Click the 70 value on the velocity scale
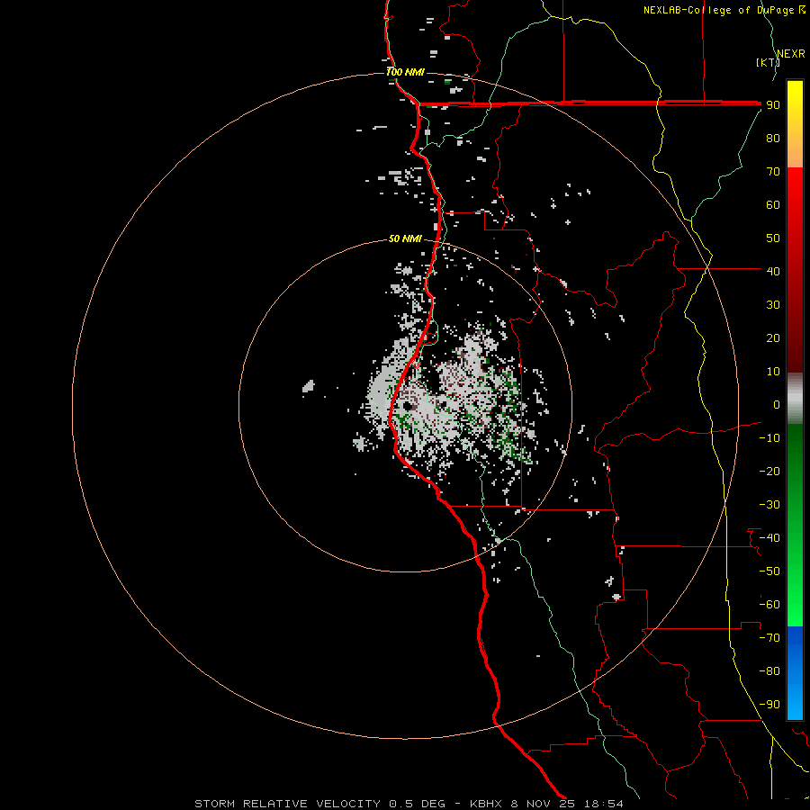 coord(773,172)
